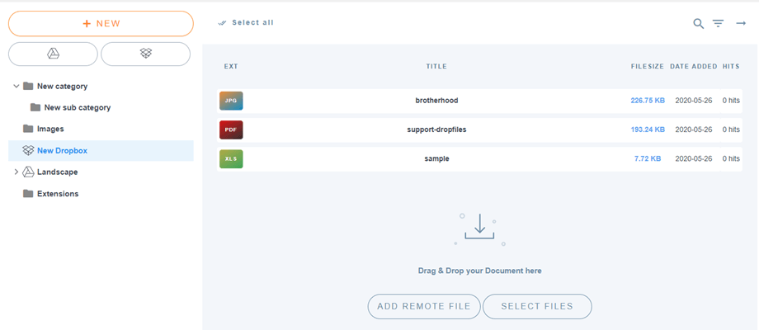Click the XLS file type icon
Viewport: 759px width, 330px height.
231,158
